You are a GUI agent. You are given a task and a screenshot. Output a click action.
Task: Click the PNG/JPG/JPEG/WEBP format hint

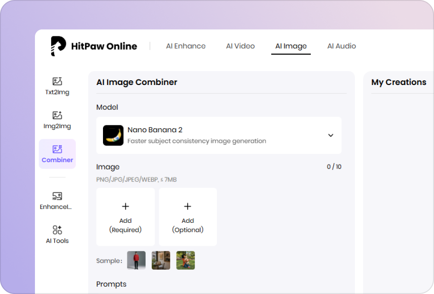(137, 180)
